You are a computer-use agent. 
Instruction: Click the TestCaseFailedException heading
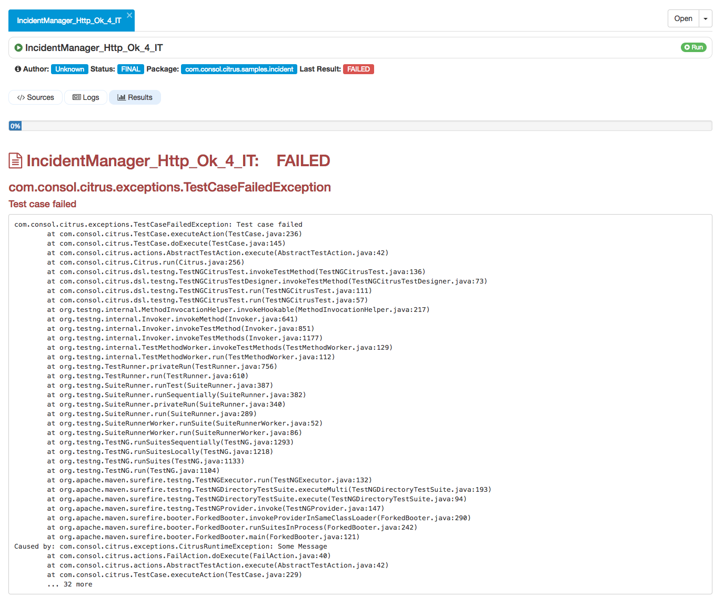pyautogui.click(x=169, y=187)
